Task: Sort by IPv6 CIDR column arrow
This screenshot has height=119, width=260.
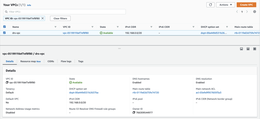Action: coord(193,27)
